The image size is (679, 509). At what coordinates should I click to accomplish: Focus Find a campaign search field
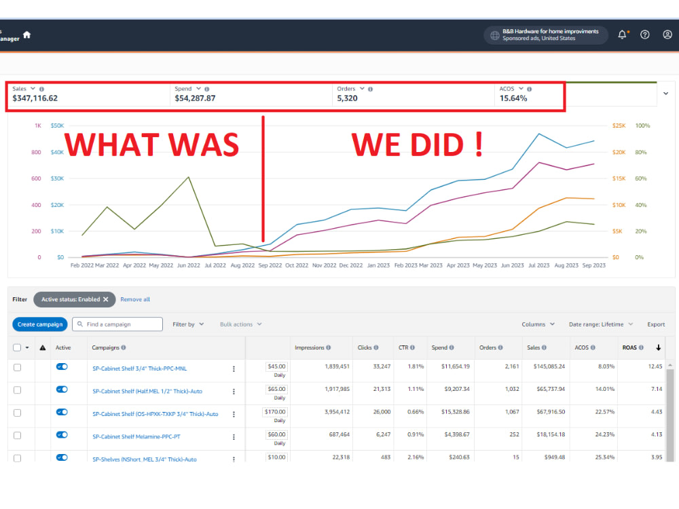(x=117, y=324)
